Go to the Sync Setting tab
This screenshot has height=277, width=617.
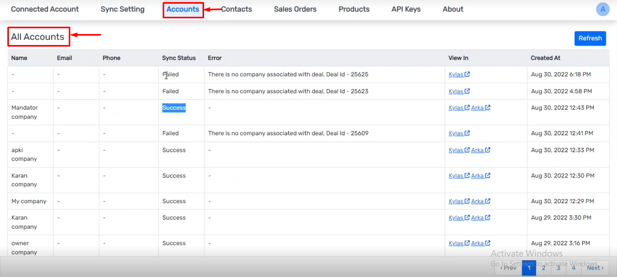[x=122, y=9]
